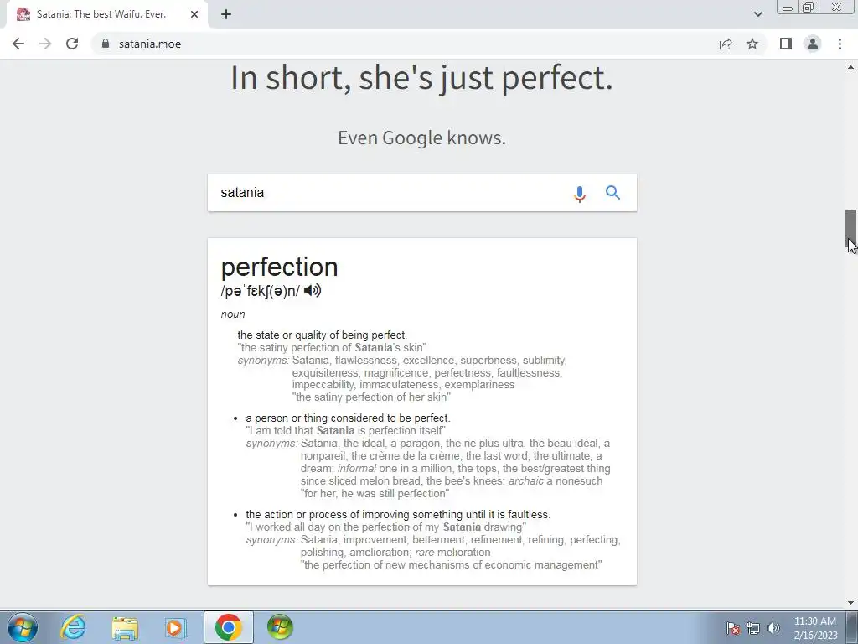Click the scrollbar up arrow
The width and height of the screenshot is (858, 644).
851,67
